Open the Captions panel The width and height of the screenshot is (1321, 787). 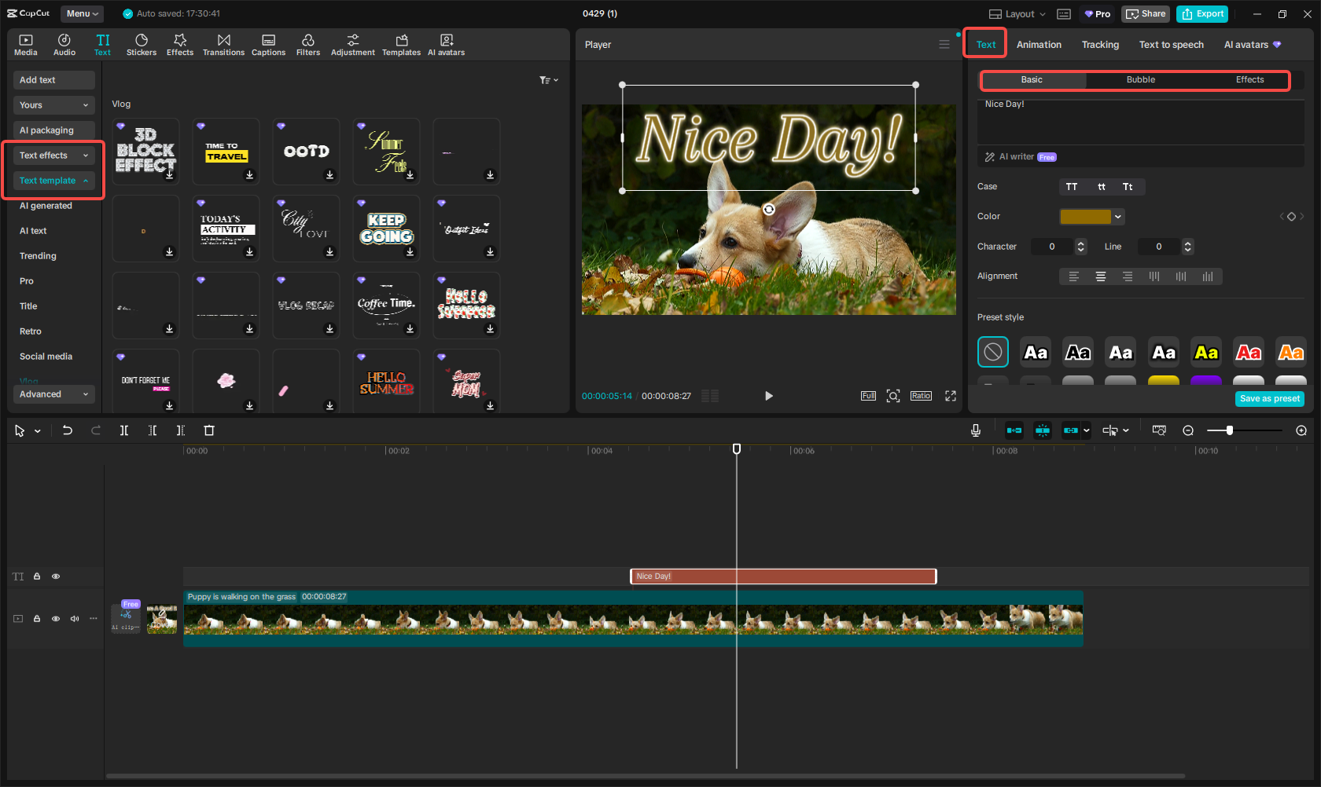click(x=268, y=45)
